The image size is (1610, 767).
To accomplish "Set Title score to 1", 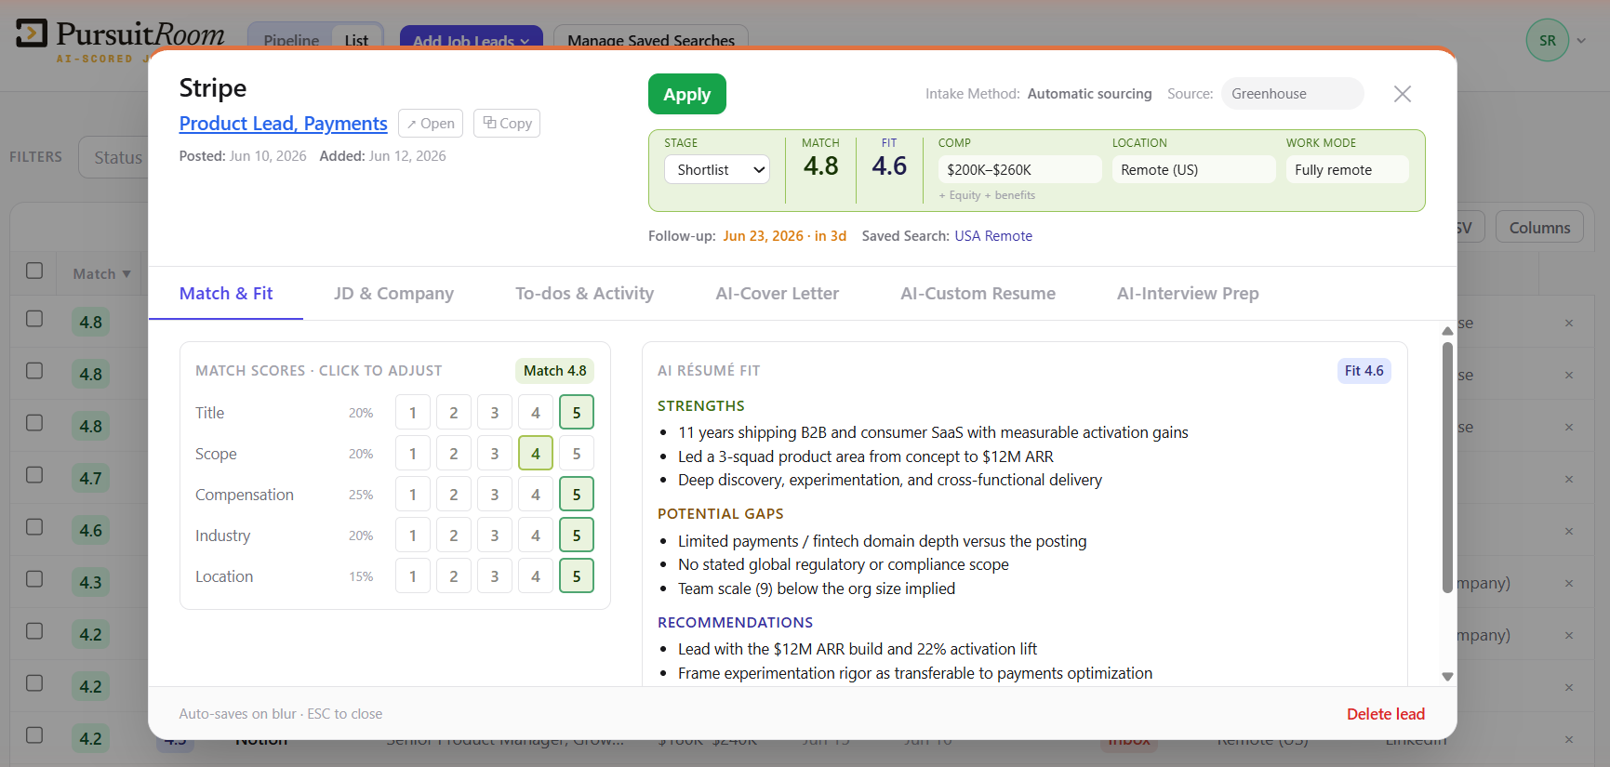I will [413, 413].
